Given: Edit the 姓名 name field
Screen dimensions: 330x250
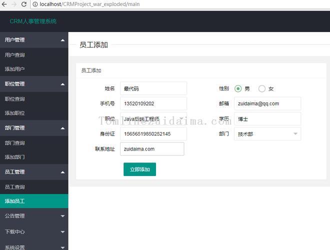Looking at the screenshot, I should [x=153, y=88].
